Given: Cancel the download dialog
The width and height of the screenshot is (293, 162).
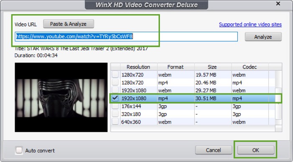Looking at the screenshot, I should click(213, 150).
